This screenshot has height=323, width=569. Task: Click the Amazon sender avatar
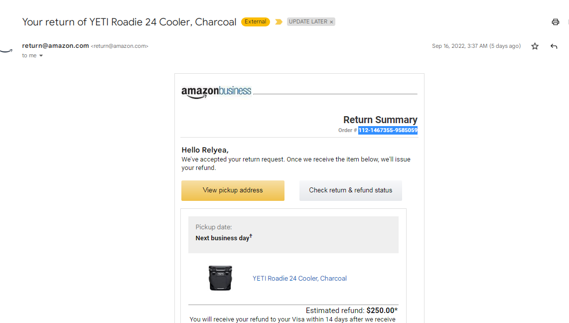pyautogui.click(x=6, y=51)
